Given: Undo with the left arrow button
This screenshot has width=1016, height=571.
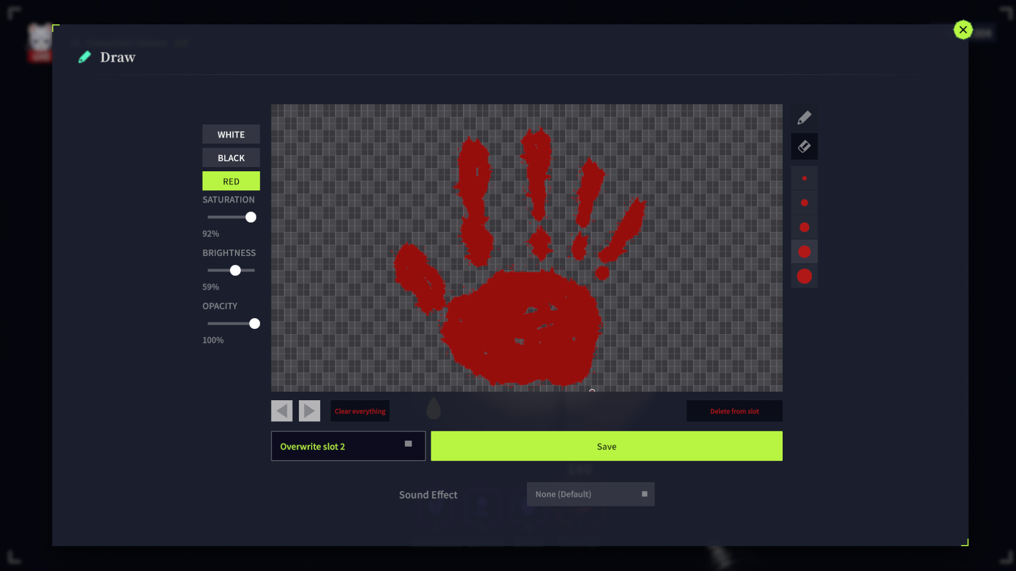Looking at the screenshot, I should (282, 411).
